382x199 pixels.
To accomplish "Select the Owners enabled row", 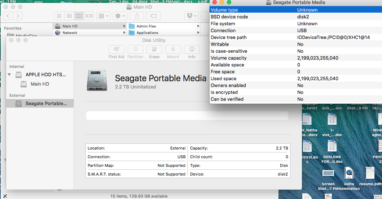I will pyautogui.click(x=296, y=85).
